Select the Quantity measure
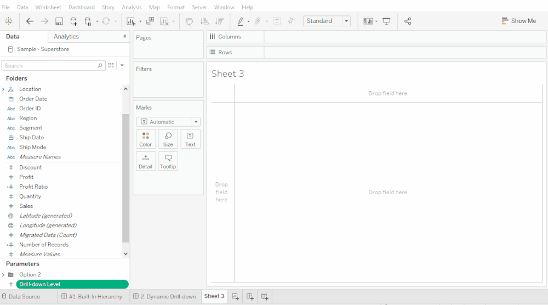The image size is (548, 305). click(30, 196)
